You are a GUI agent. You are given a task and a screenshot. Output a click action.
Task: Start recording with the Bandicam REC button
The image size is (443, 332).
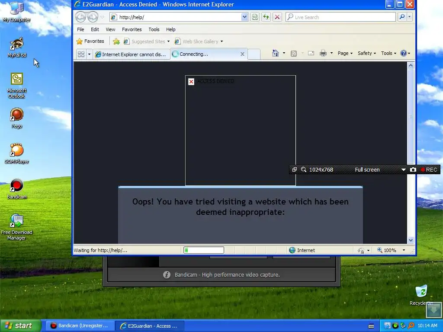pyautogui.click(x=429, y=169)
